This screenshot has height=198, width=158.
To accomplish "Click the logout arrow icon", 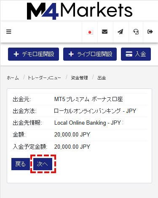I will [150, 32].
